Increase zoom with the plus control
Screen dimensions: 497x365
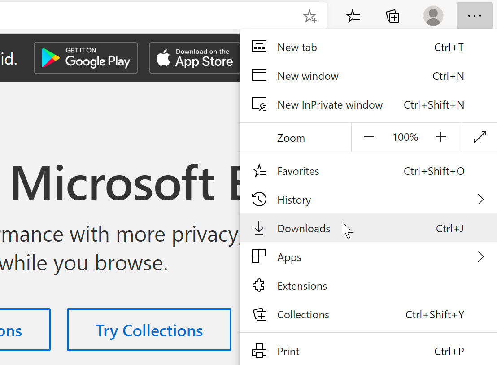pos(441,137)
